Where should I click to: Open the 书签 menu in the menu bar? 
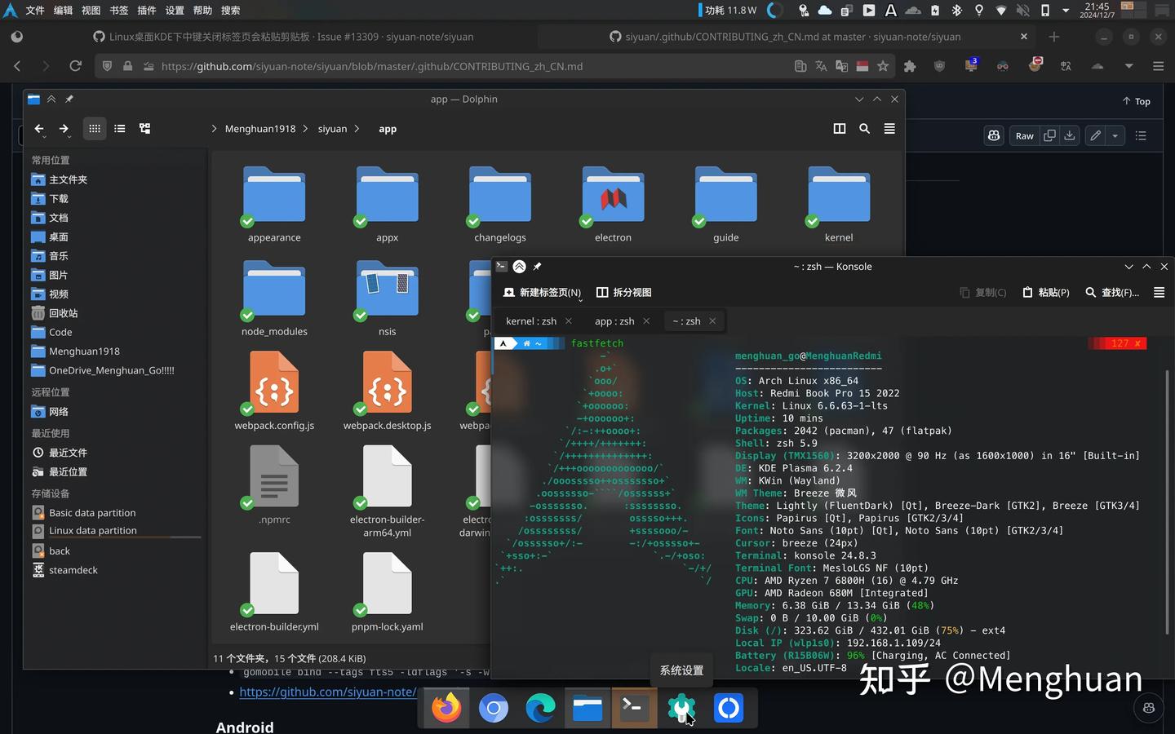click(x=117, y=11)
